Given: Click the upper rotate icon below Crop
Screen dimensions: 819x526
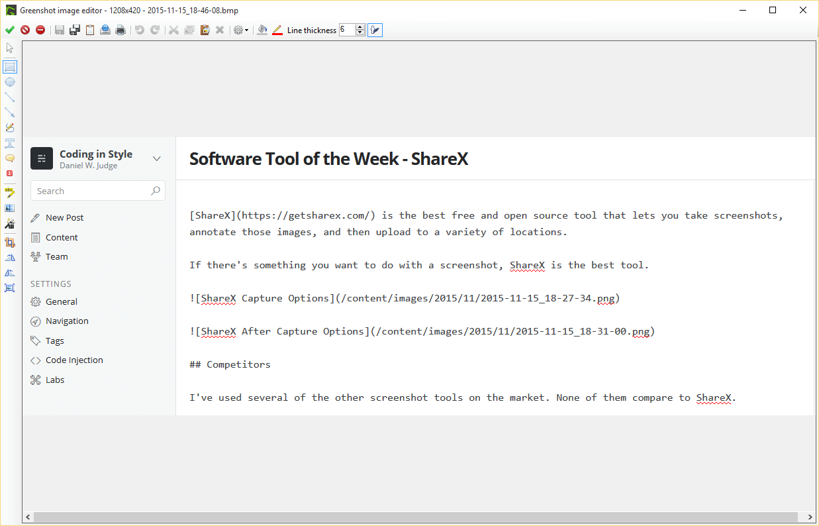Looking at the screenshot, I should click(10, 258).
